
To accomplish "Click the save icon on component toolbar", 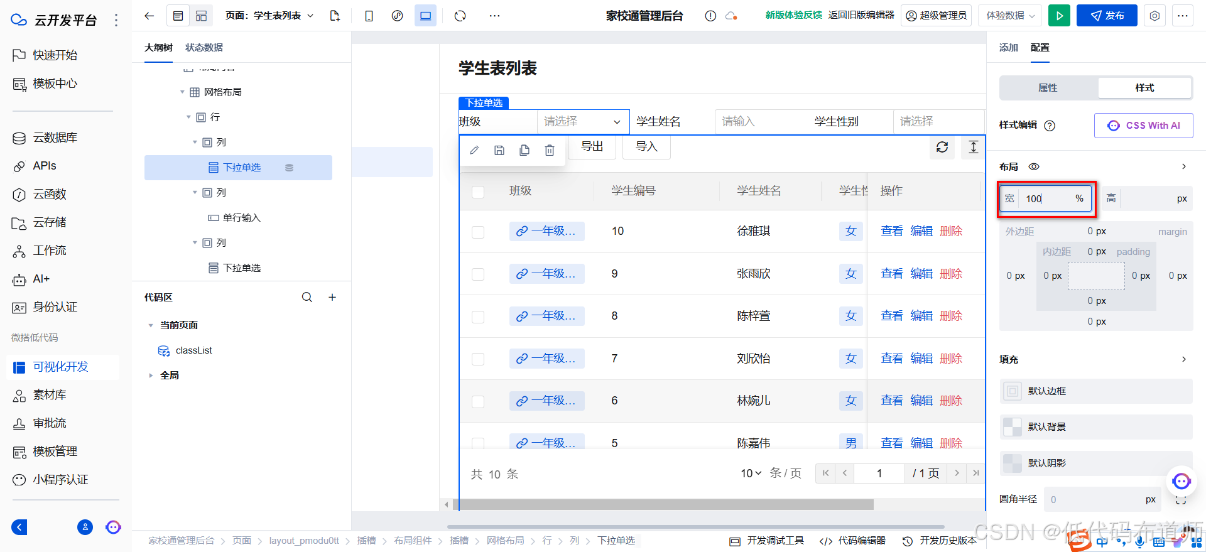I will [x=499, y=150].
